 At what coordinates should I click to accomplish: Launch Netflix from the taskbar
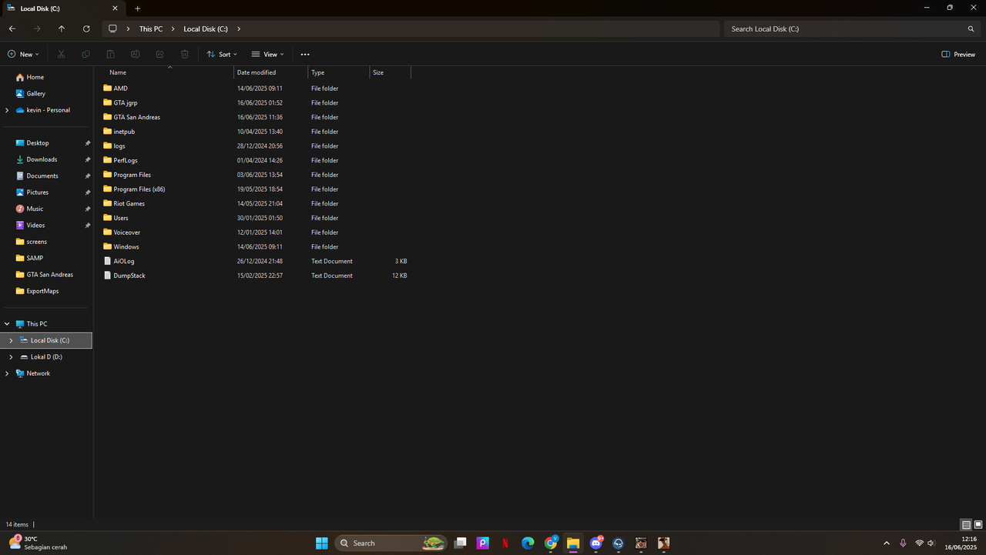pyautogui.click(x=505, y=543)
